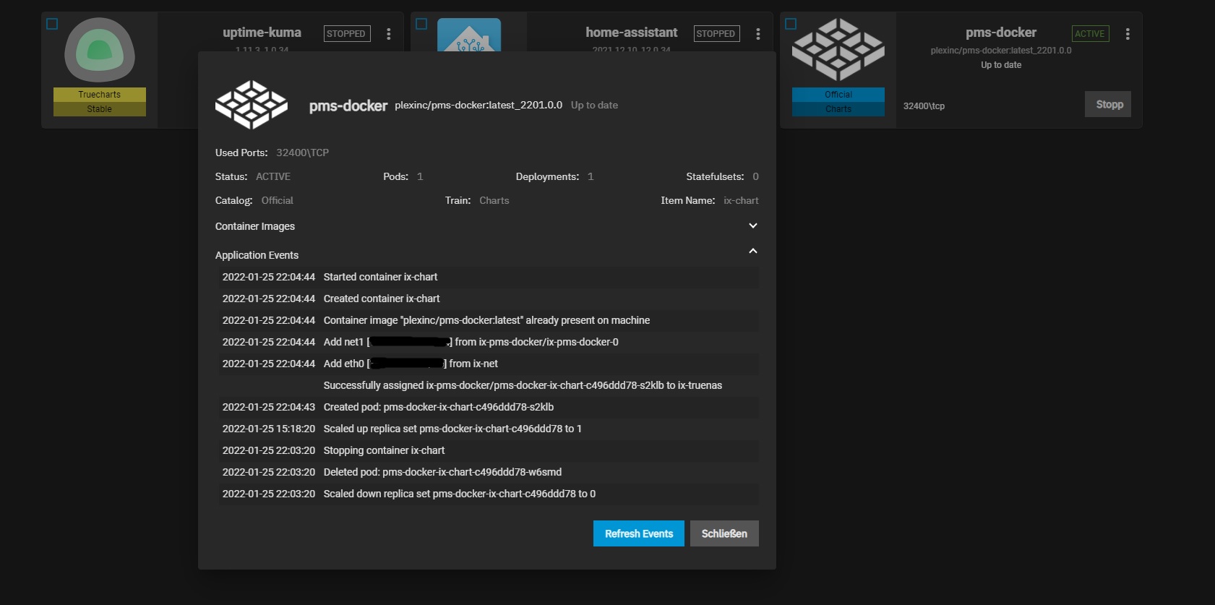This screenshot has height=605, width=1215.
Task: Click the Add eth0 event row
Action: (489, 364)
